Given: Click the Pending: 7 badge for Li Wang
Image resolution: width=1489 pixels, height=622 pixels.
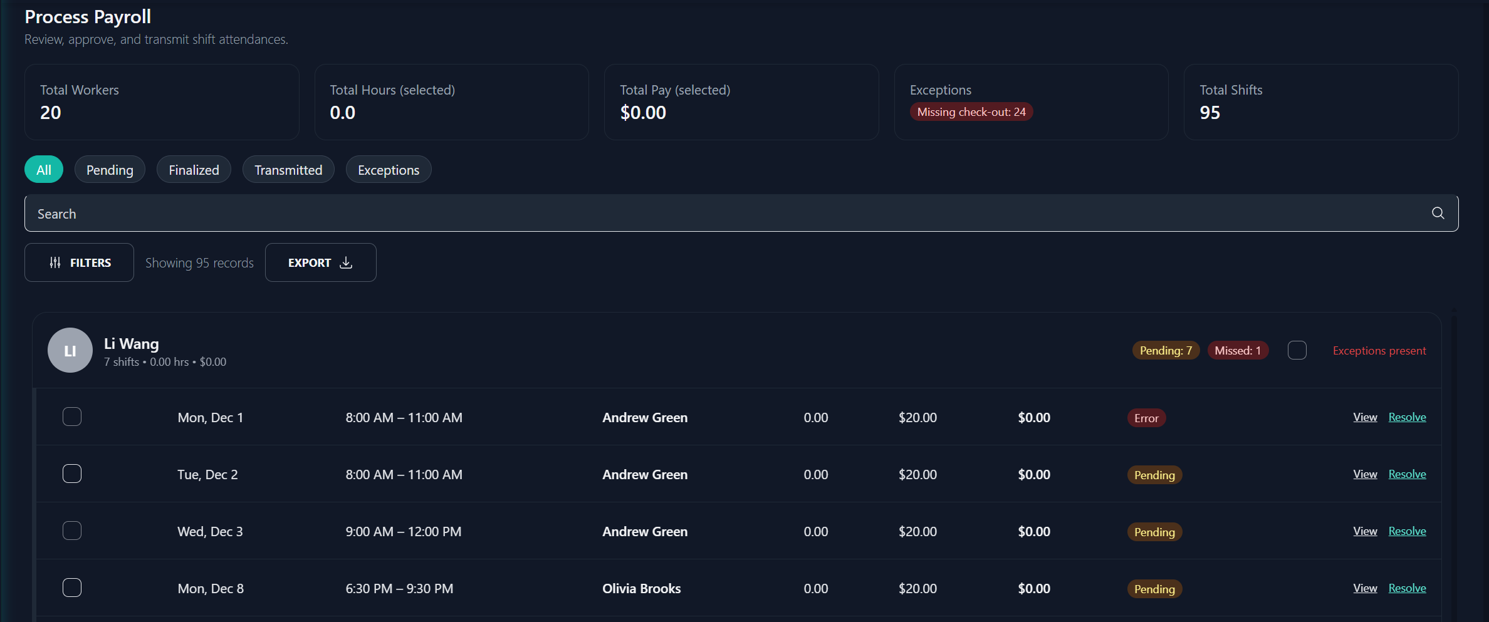Looking at the screenshot, I should pyautogui.click(x=1164, y=350).
